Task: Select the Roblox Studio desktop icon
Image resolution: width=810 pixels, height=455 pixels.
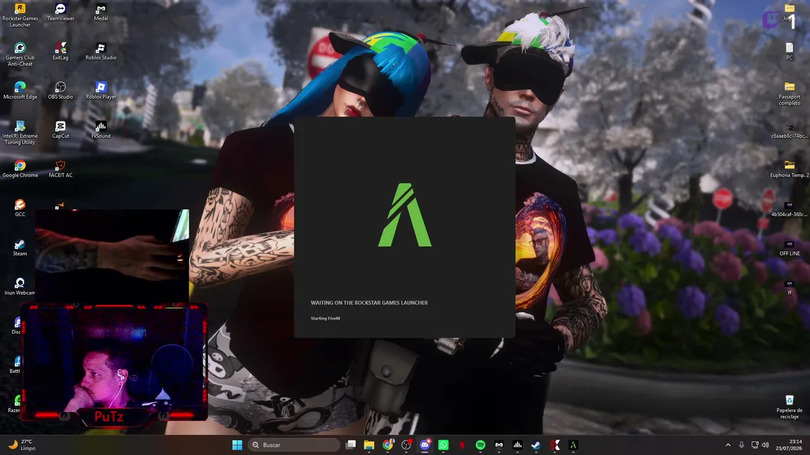Action: tap(101, 51)
